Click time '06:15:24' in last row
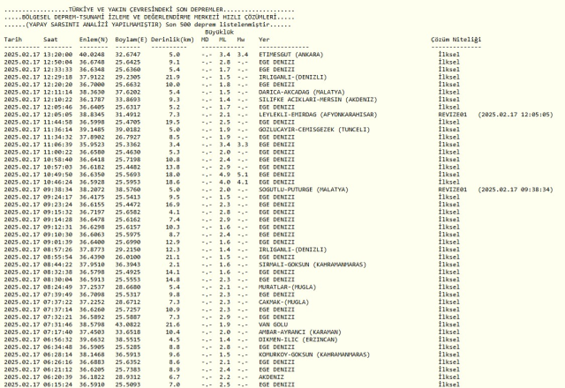Image resolution: width=565 pixels, height=388 pixels. pos(57,384)
